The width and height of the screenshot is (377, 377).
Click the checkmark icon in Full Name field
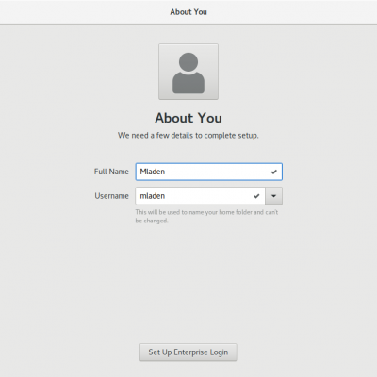pos(274,172)
